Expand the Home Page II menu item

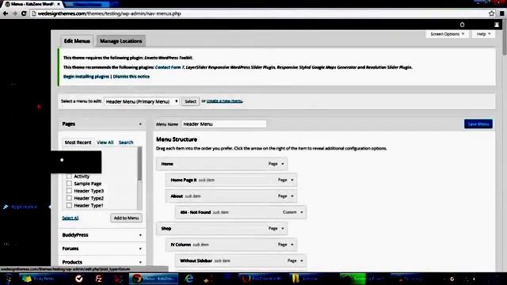coord(292,180)
